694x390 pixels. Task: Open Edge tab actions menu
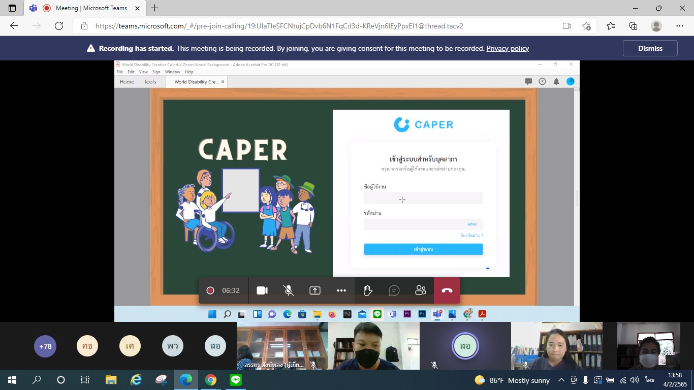point(12,8)
